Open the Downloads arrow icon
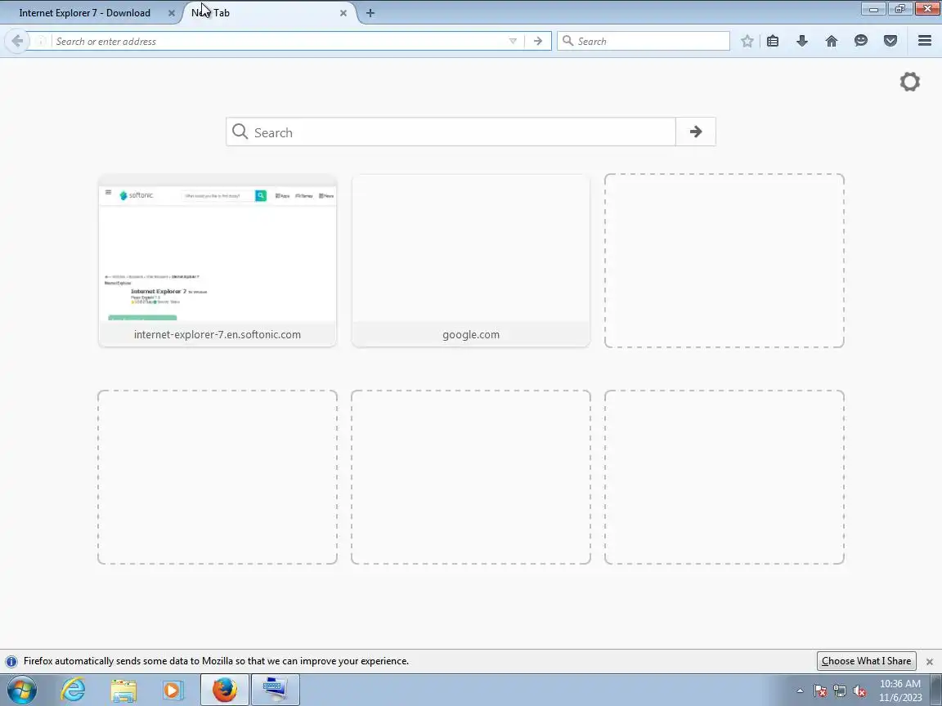The image size is (942, 706). 802,41
